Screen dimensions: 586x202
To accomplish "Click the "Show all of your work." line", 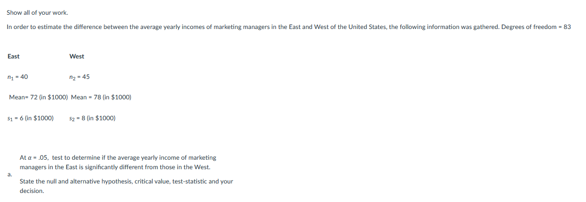I will point(34,12).
